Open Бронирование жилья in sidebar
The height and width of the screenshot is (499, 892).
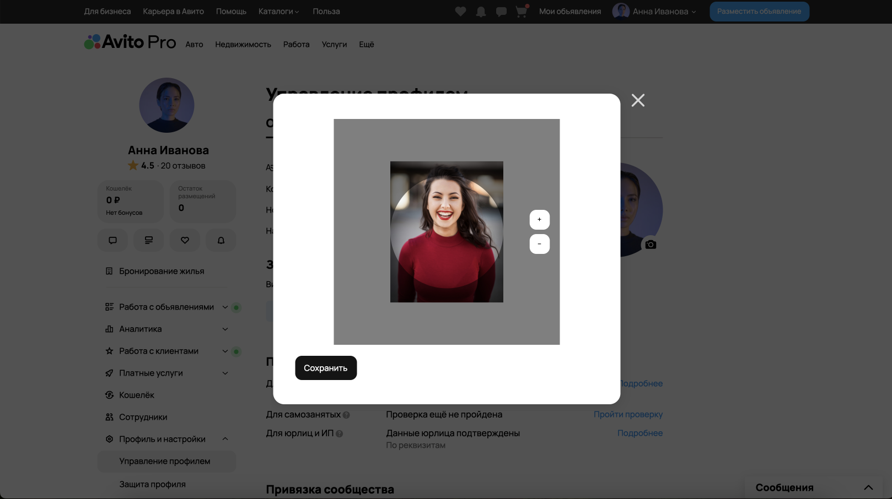pyautogui.click(x=162, y=271)
